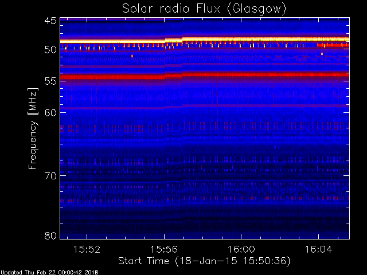The image size is (367, 275).
Task: Click the 50 frequency tick label
Action: coord(50,50)
